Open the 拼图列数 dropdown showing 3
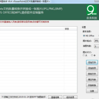Screen dimensions: 99x99 pyautogui.click(x=97, y=46)
